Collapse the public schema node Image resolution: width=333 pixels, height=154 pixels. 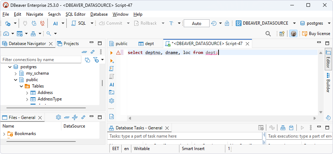coord(15,80)
